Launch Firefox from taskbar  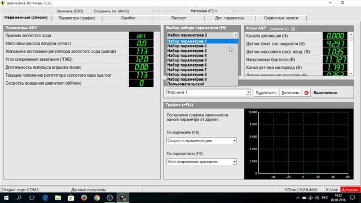(x=84, y=198)
